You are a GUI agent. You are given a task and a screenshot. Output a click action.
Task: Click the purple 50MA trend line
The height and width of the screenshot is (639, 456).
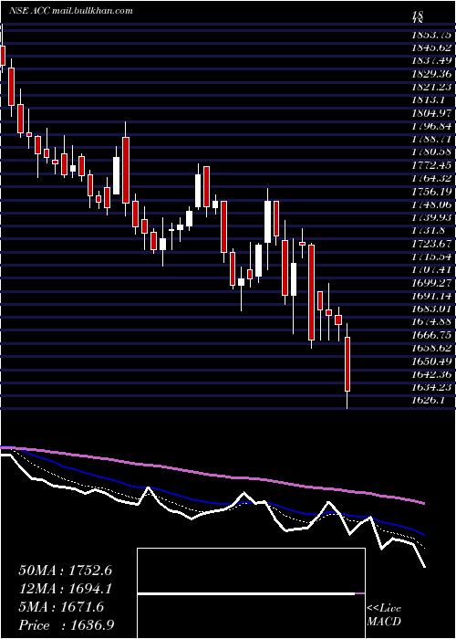click(x=212, y=476)
